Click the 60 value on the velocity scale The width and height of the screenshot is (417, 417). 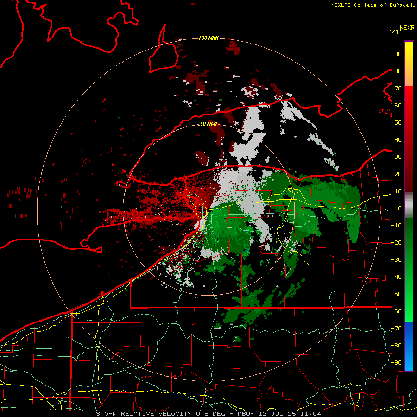(398, 106)
